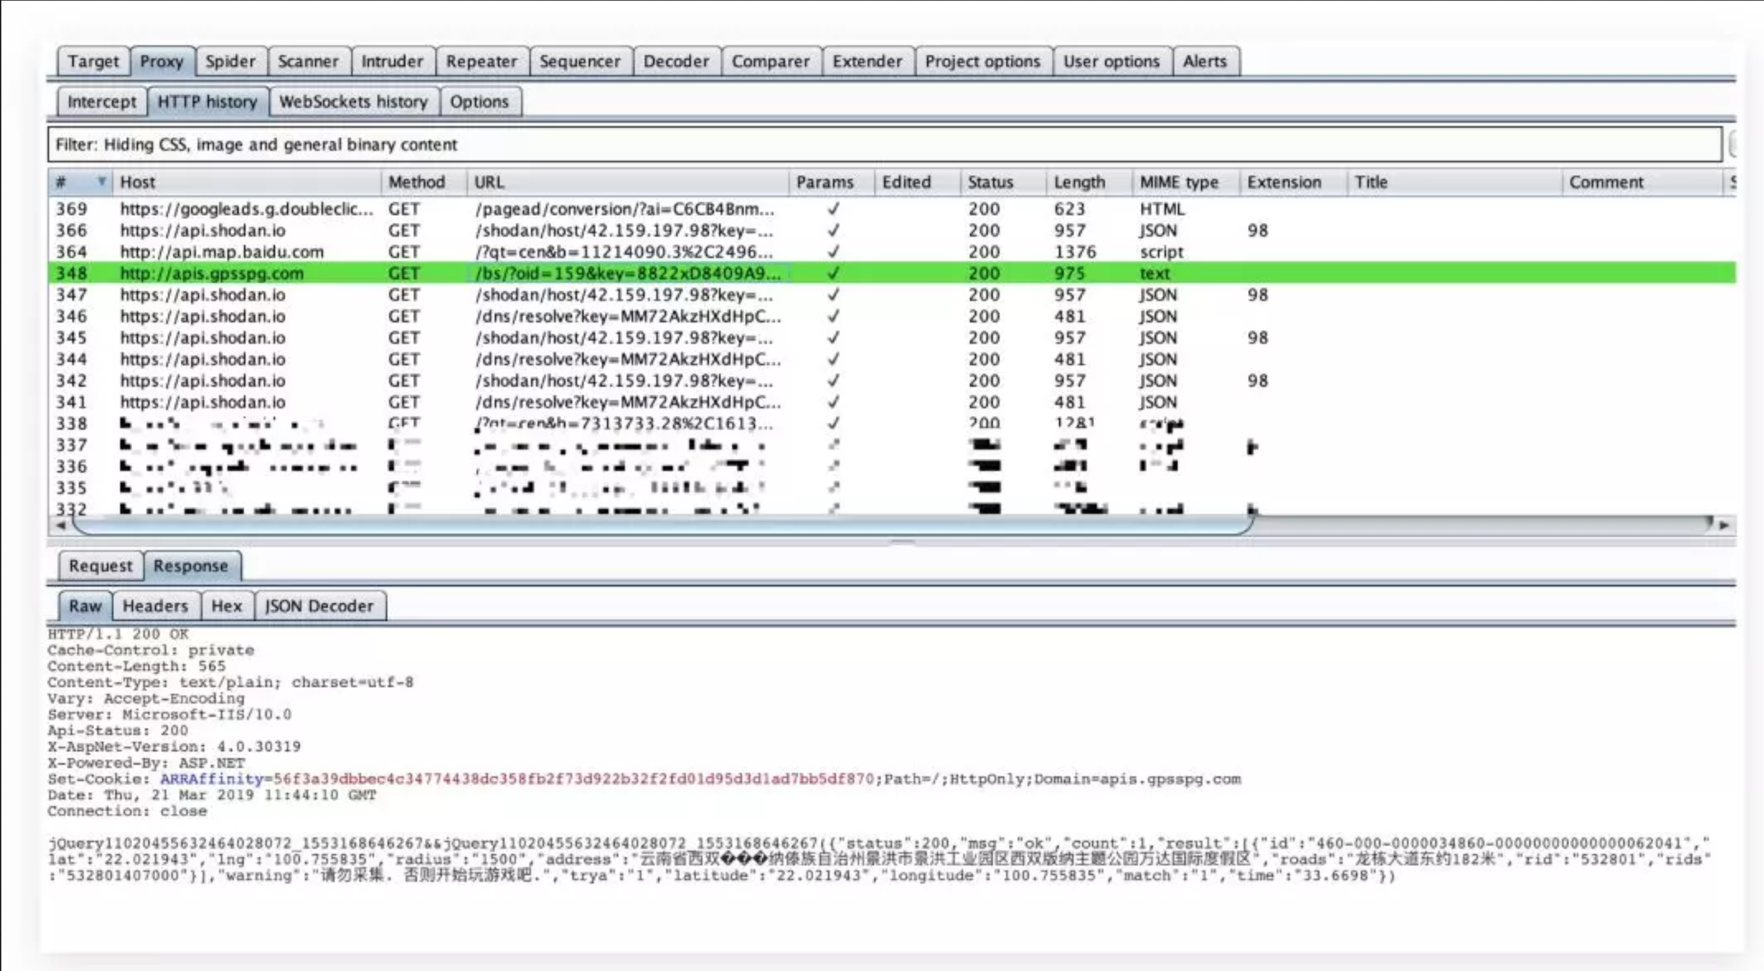Sort by the # column sort arrow
The height and width of the screenshot is (971, 1764).
[x=102, y=182]
